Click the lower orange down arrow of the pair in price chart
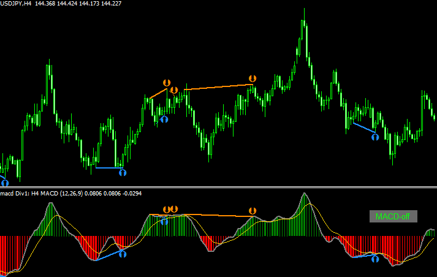 [x=174, y=90]
